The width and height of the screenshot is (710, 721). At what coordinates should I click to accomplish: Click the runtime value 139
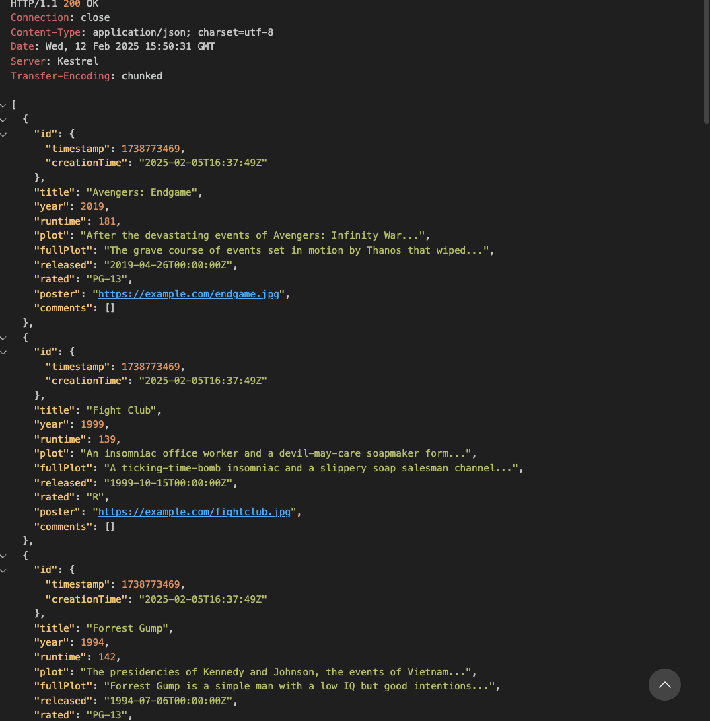107,439
